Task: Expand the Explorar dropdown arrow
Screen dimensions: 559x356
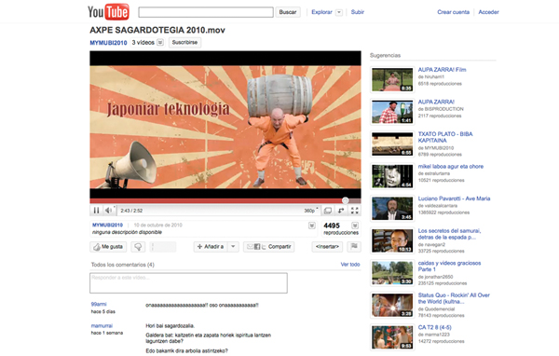Action: click(x=339, y=12)
